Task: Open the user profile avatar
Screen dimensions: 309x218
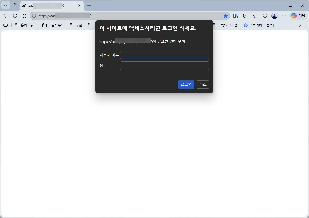Action: click(274, 16)
